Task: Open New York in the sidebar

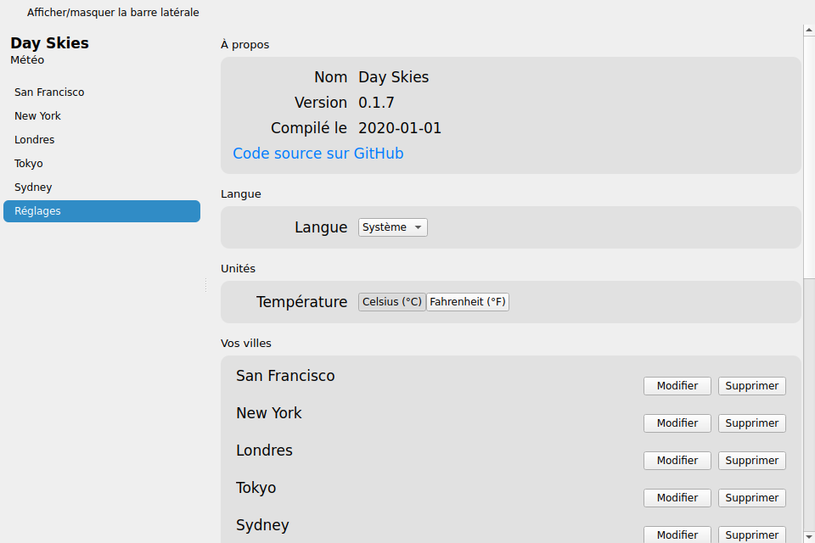Action: point(102,116)
